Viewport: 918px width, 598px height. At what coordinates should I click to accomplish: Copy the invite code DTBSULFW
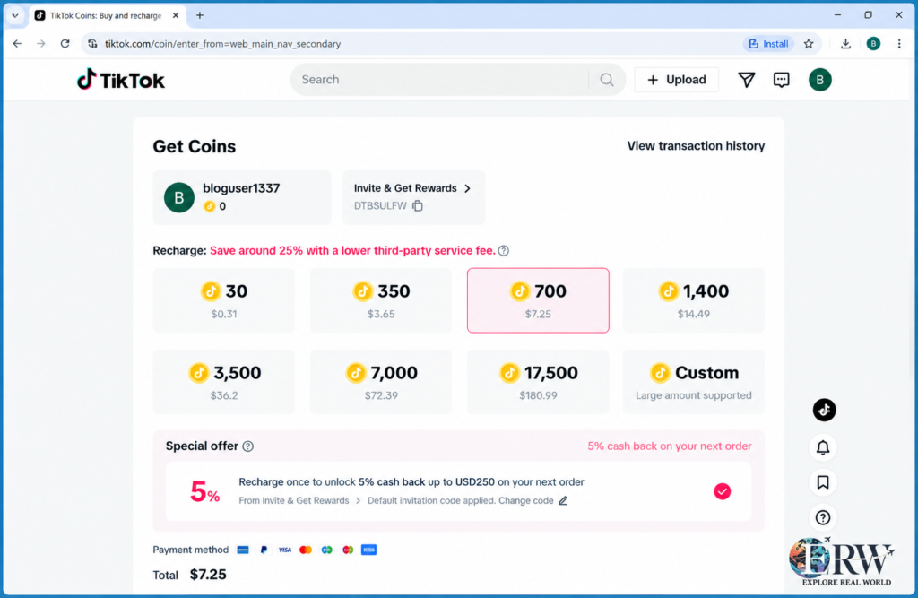click(418, 205)
